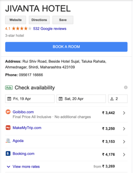Select the Sat, 20 Apr check-out field
This screenshot has width=133, height=173.
(x=81, y=99)
